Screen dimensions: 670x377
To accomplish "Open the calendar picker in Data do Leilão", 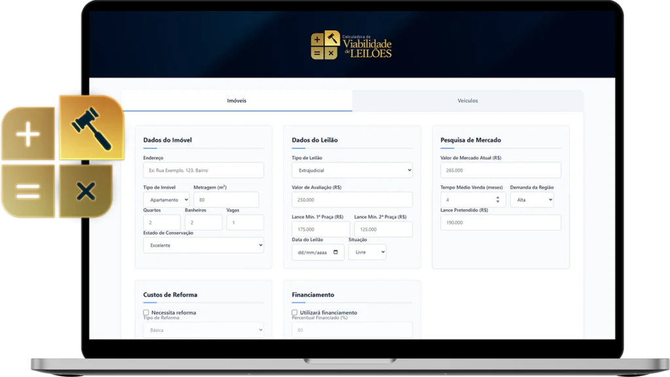I will coord(336,252).
